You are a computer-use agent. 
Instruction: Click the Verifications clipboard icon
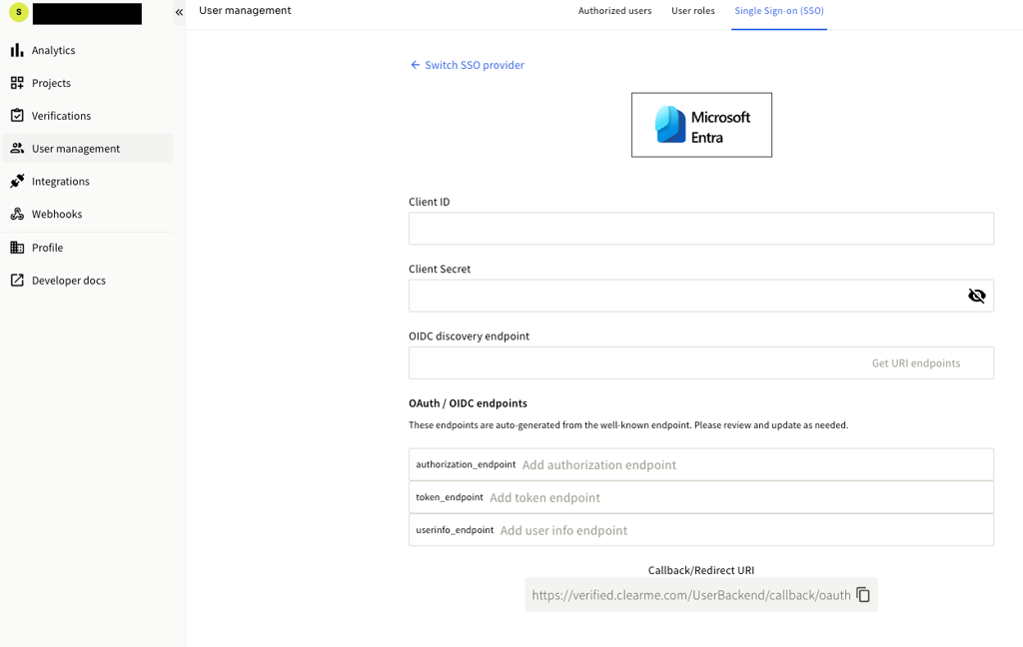[x=17, y=116]
